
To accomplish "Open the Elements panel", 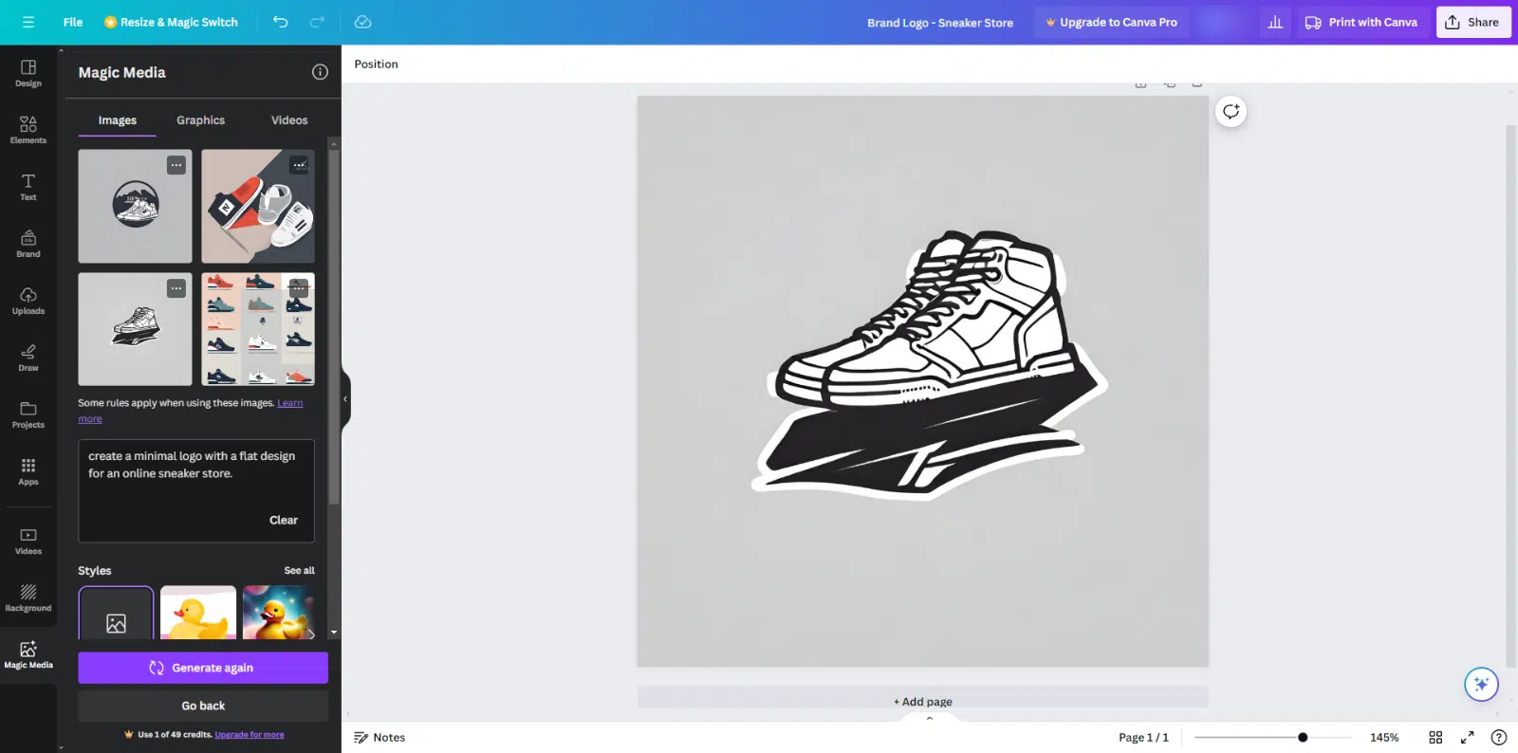I will (28, 130).
